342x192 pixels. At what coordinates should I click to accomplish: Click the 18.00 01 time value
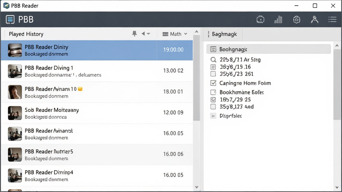[x=173, y=92]
